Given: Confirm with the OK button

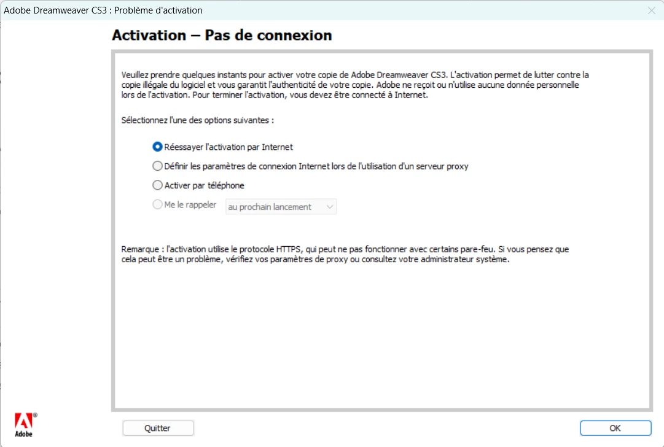Looking at the screenshot, I should pos(615,428).
